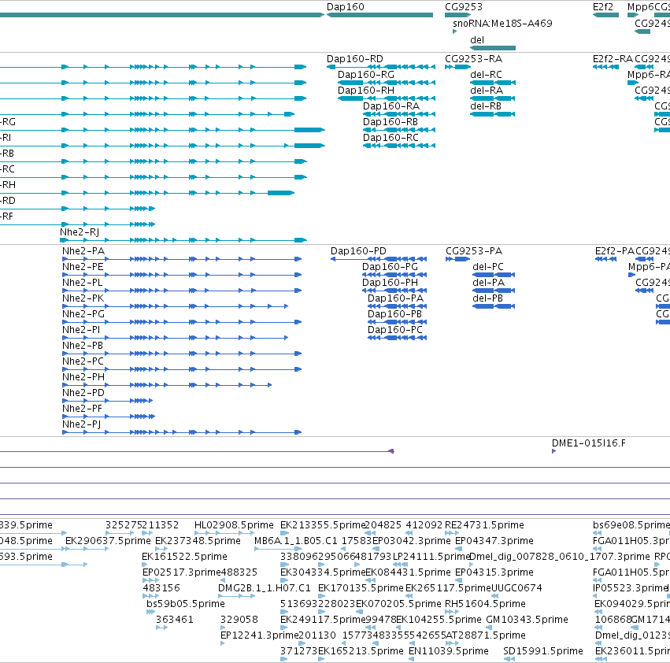Open protein del-PB
670x663 pixels.
tap(487, 298)
